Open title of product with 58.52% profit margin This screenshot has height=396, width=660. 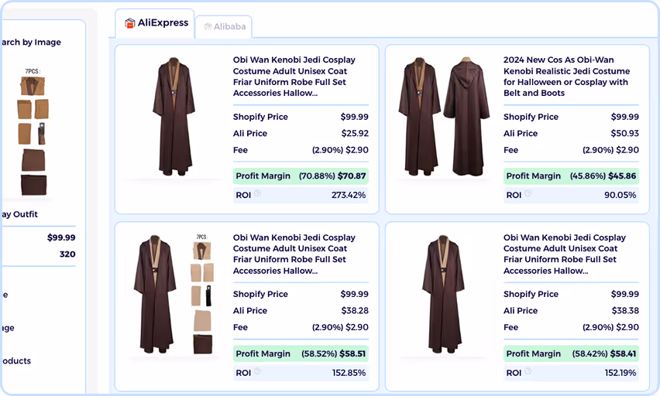point(294,254)
